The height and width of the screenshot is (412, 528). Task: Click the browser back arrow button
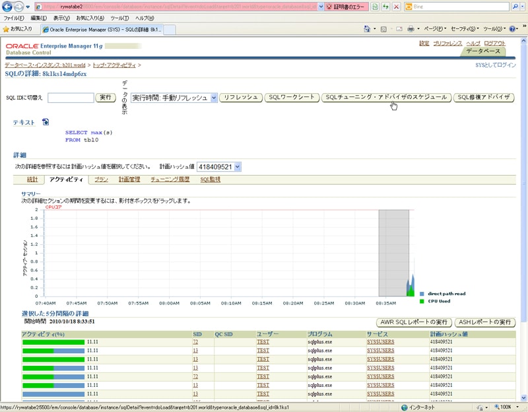click(8, 6)
